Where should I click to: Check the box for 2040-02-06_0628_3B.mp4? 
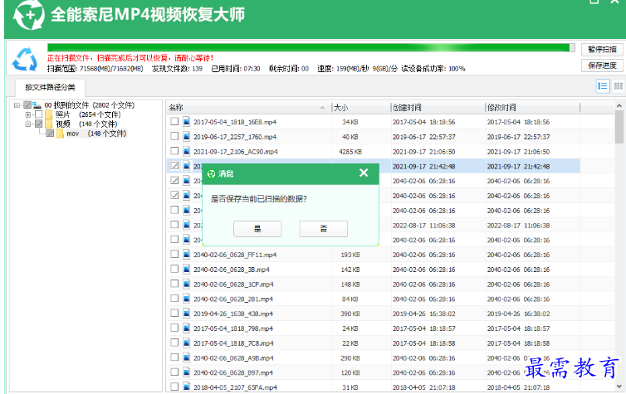pos(174,269)
